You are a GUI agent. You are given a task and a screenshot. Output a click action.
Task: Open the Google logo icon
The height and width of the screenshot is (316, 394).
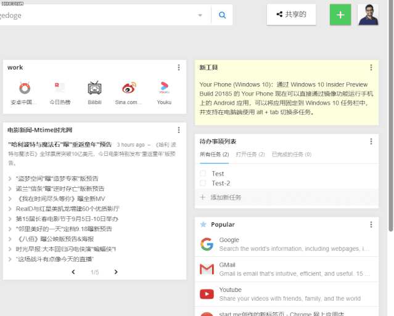[207, 244]
